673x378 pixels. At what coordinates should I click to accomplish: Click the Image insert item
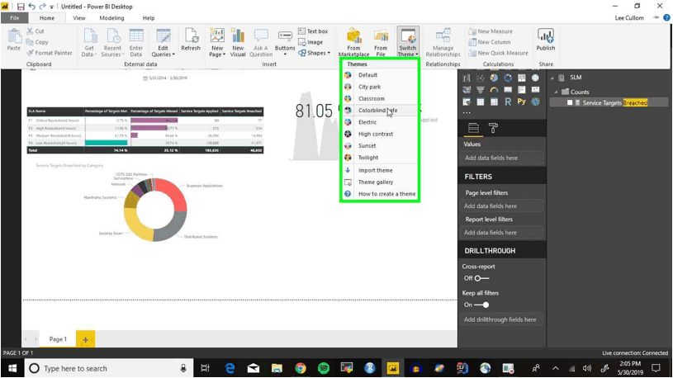[310, 42]
